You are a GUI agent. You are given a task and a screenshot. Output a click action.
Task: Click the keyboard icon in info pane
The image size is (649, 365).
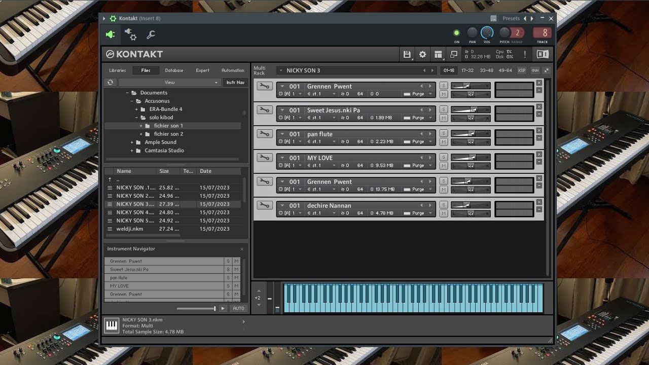(x=112, y=326)
